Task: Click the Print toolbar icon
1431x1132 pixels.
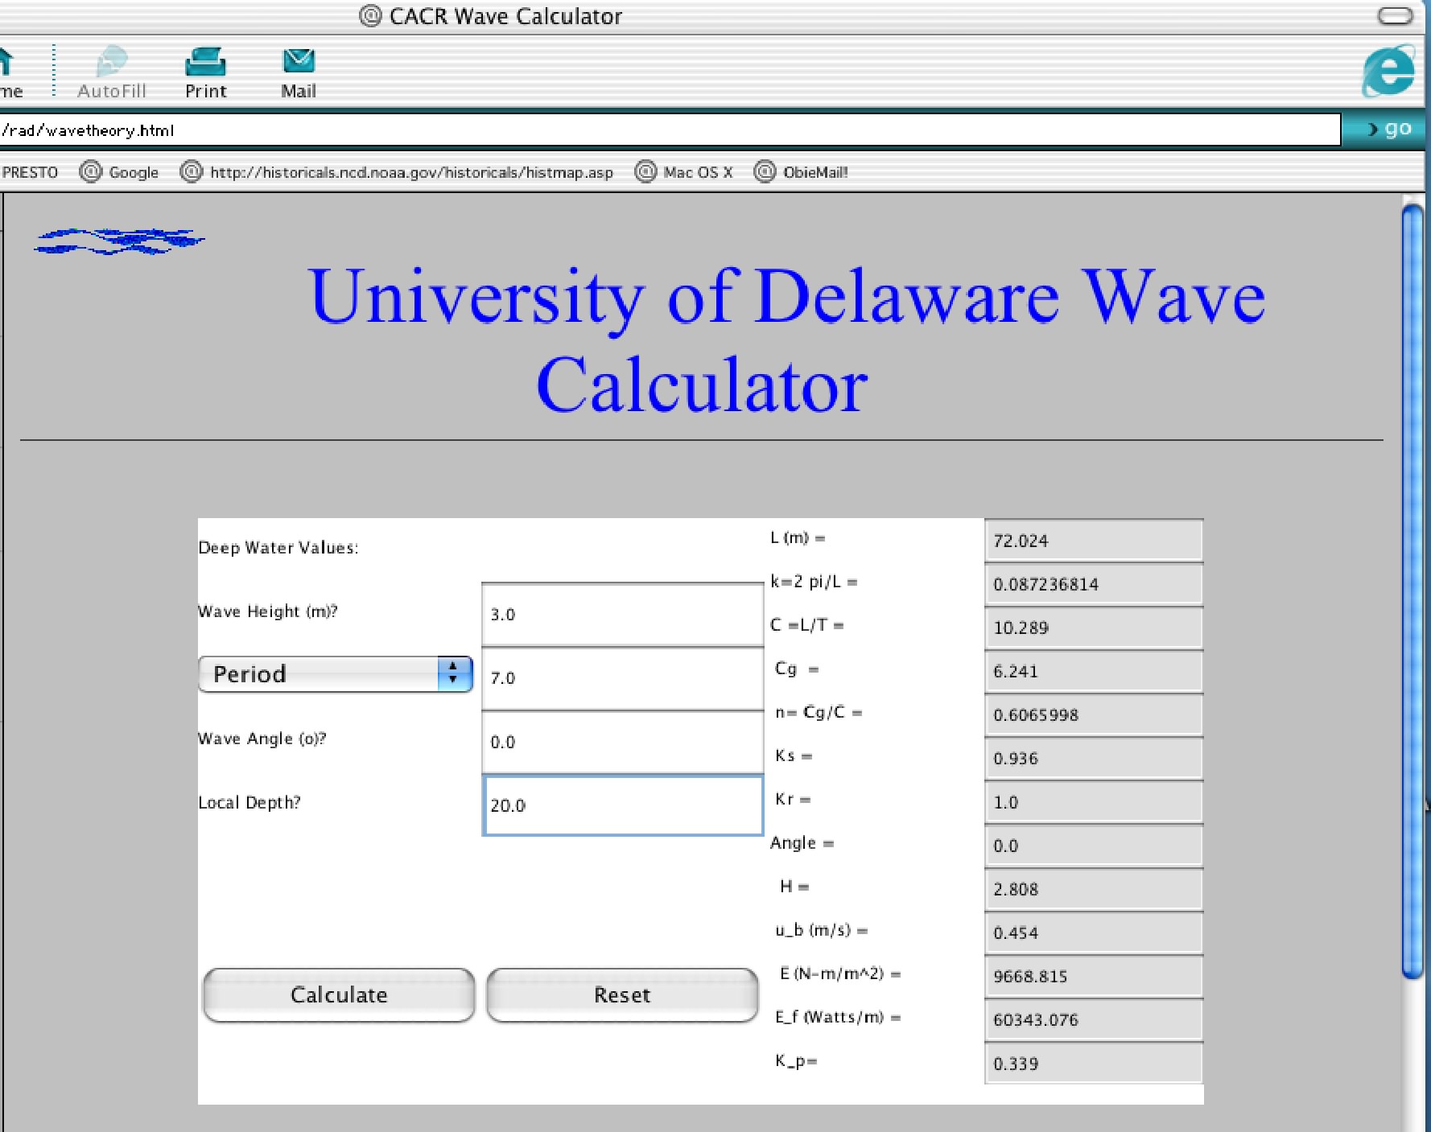Action: [205, 72]
